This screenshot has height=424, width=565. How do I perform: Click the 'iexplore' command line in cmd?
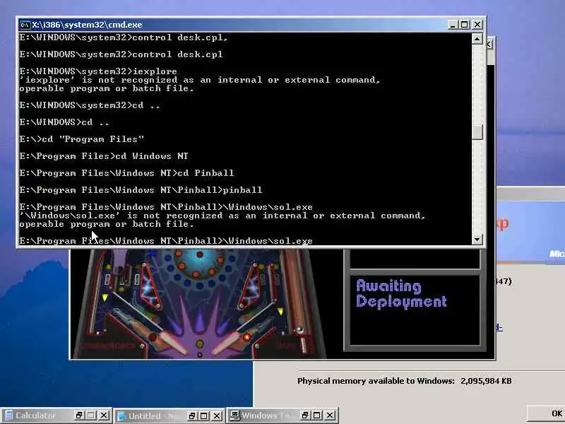(x=98, y=71)
